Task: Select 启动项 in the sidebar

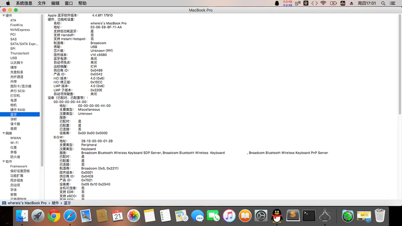Action: [x=15, y=185]
